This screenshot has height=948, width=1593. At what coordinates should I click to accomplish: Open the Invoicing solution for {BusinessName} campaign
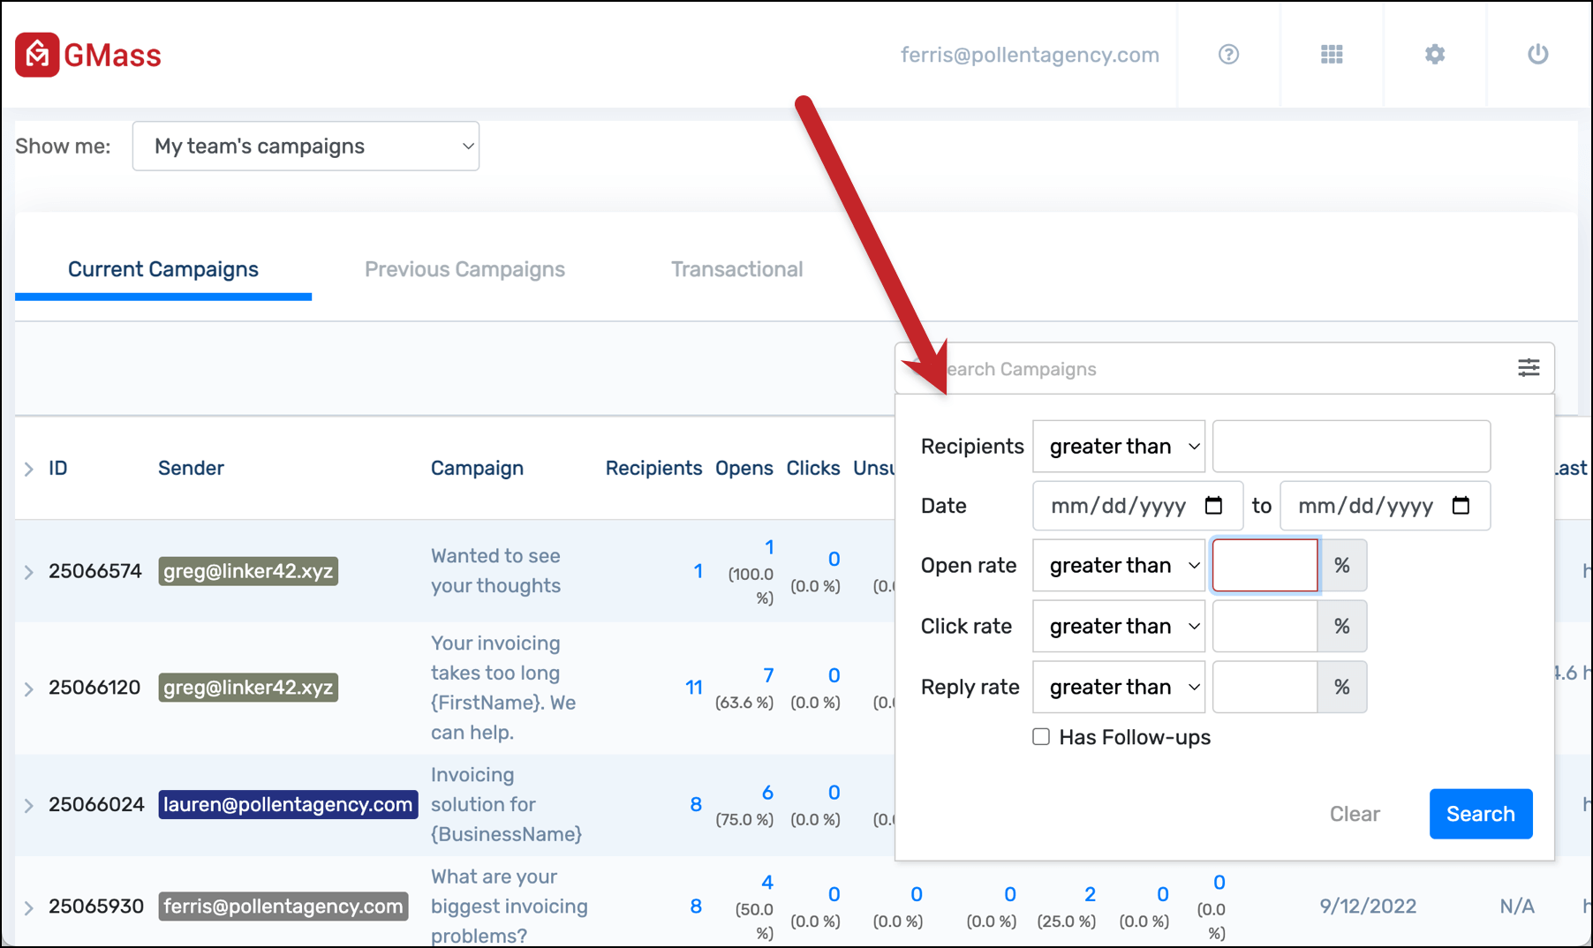click(x=506, y=805)
